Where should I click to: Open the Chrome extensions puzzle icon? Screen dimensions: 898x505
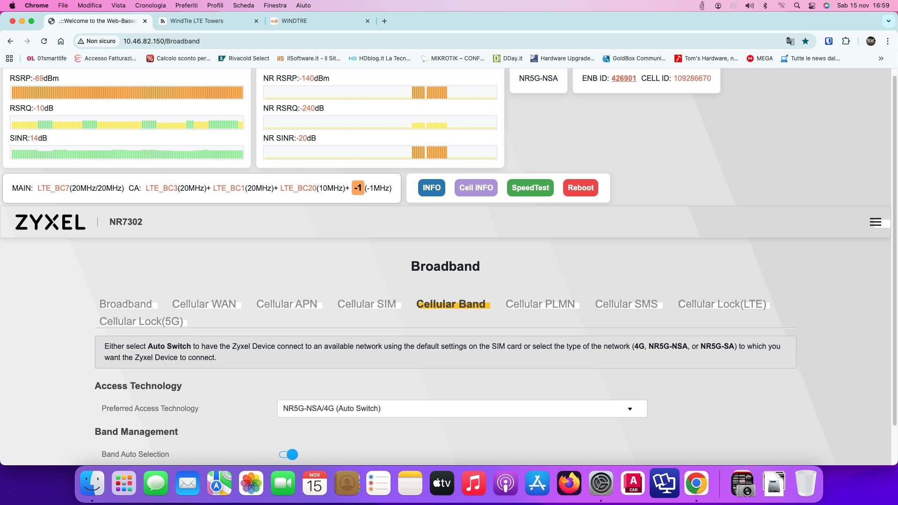point(846,41)
